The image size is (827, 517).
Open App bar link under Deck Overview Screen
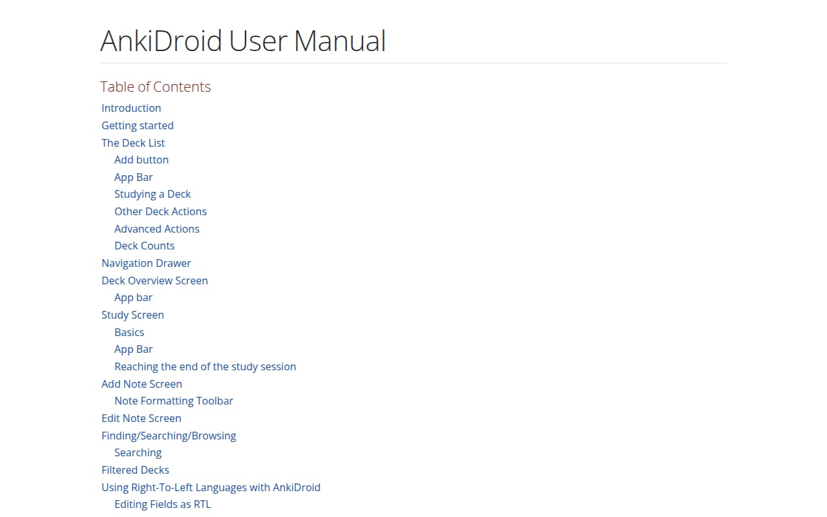click(x=133, y=297)
